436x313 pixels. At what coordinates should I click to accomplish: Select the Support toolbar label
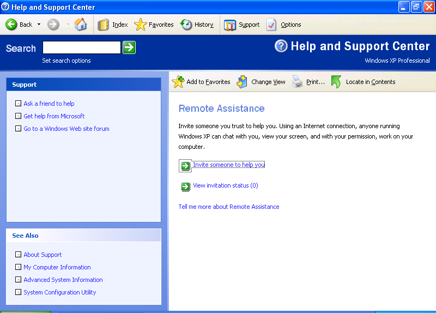(x=249, y=25)
